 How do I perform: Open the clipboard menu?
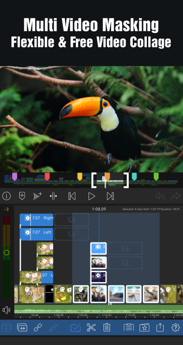[x=129, y=327]
